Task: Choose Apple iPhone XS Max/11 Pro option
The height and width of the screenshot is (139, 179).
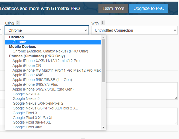Action: [53, 70]
